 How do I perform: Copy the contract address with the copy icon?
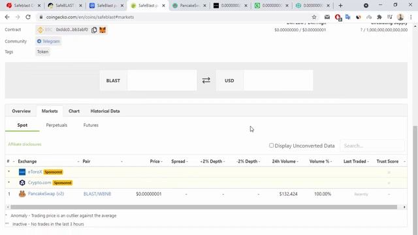pos(94,30)
